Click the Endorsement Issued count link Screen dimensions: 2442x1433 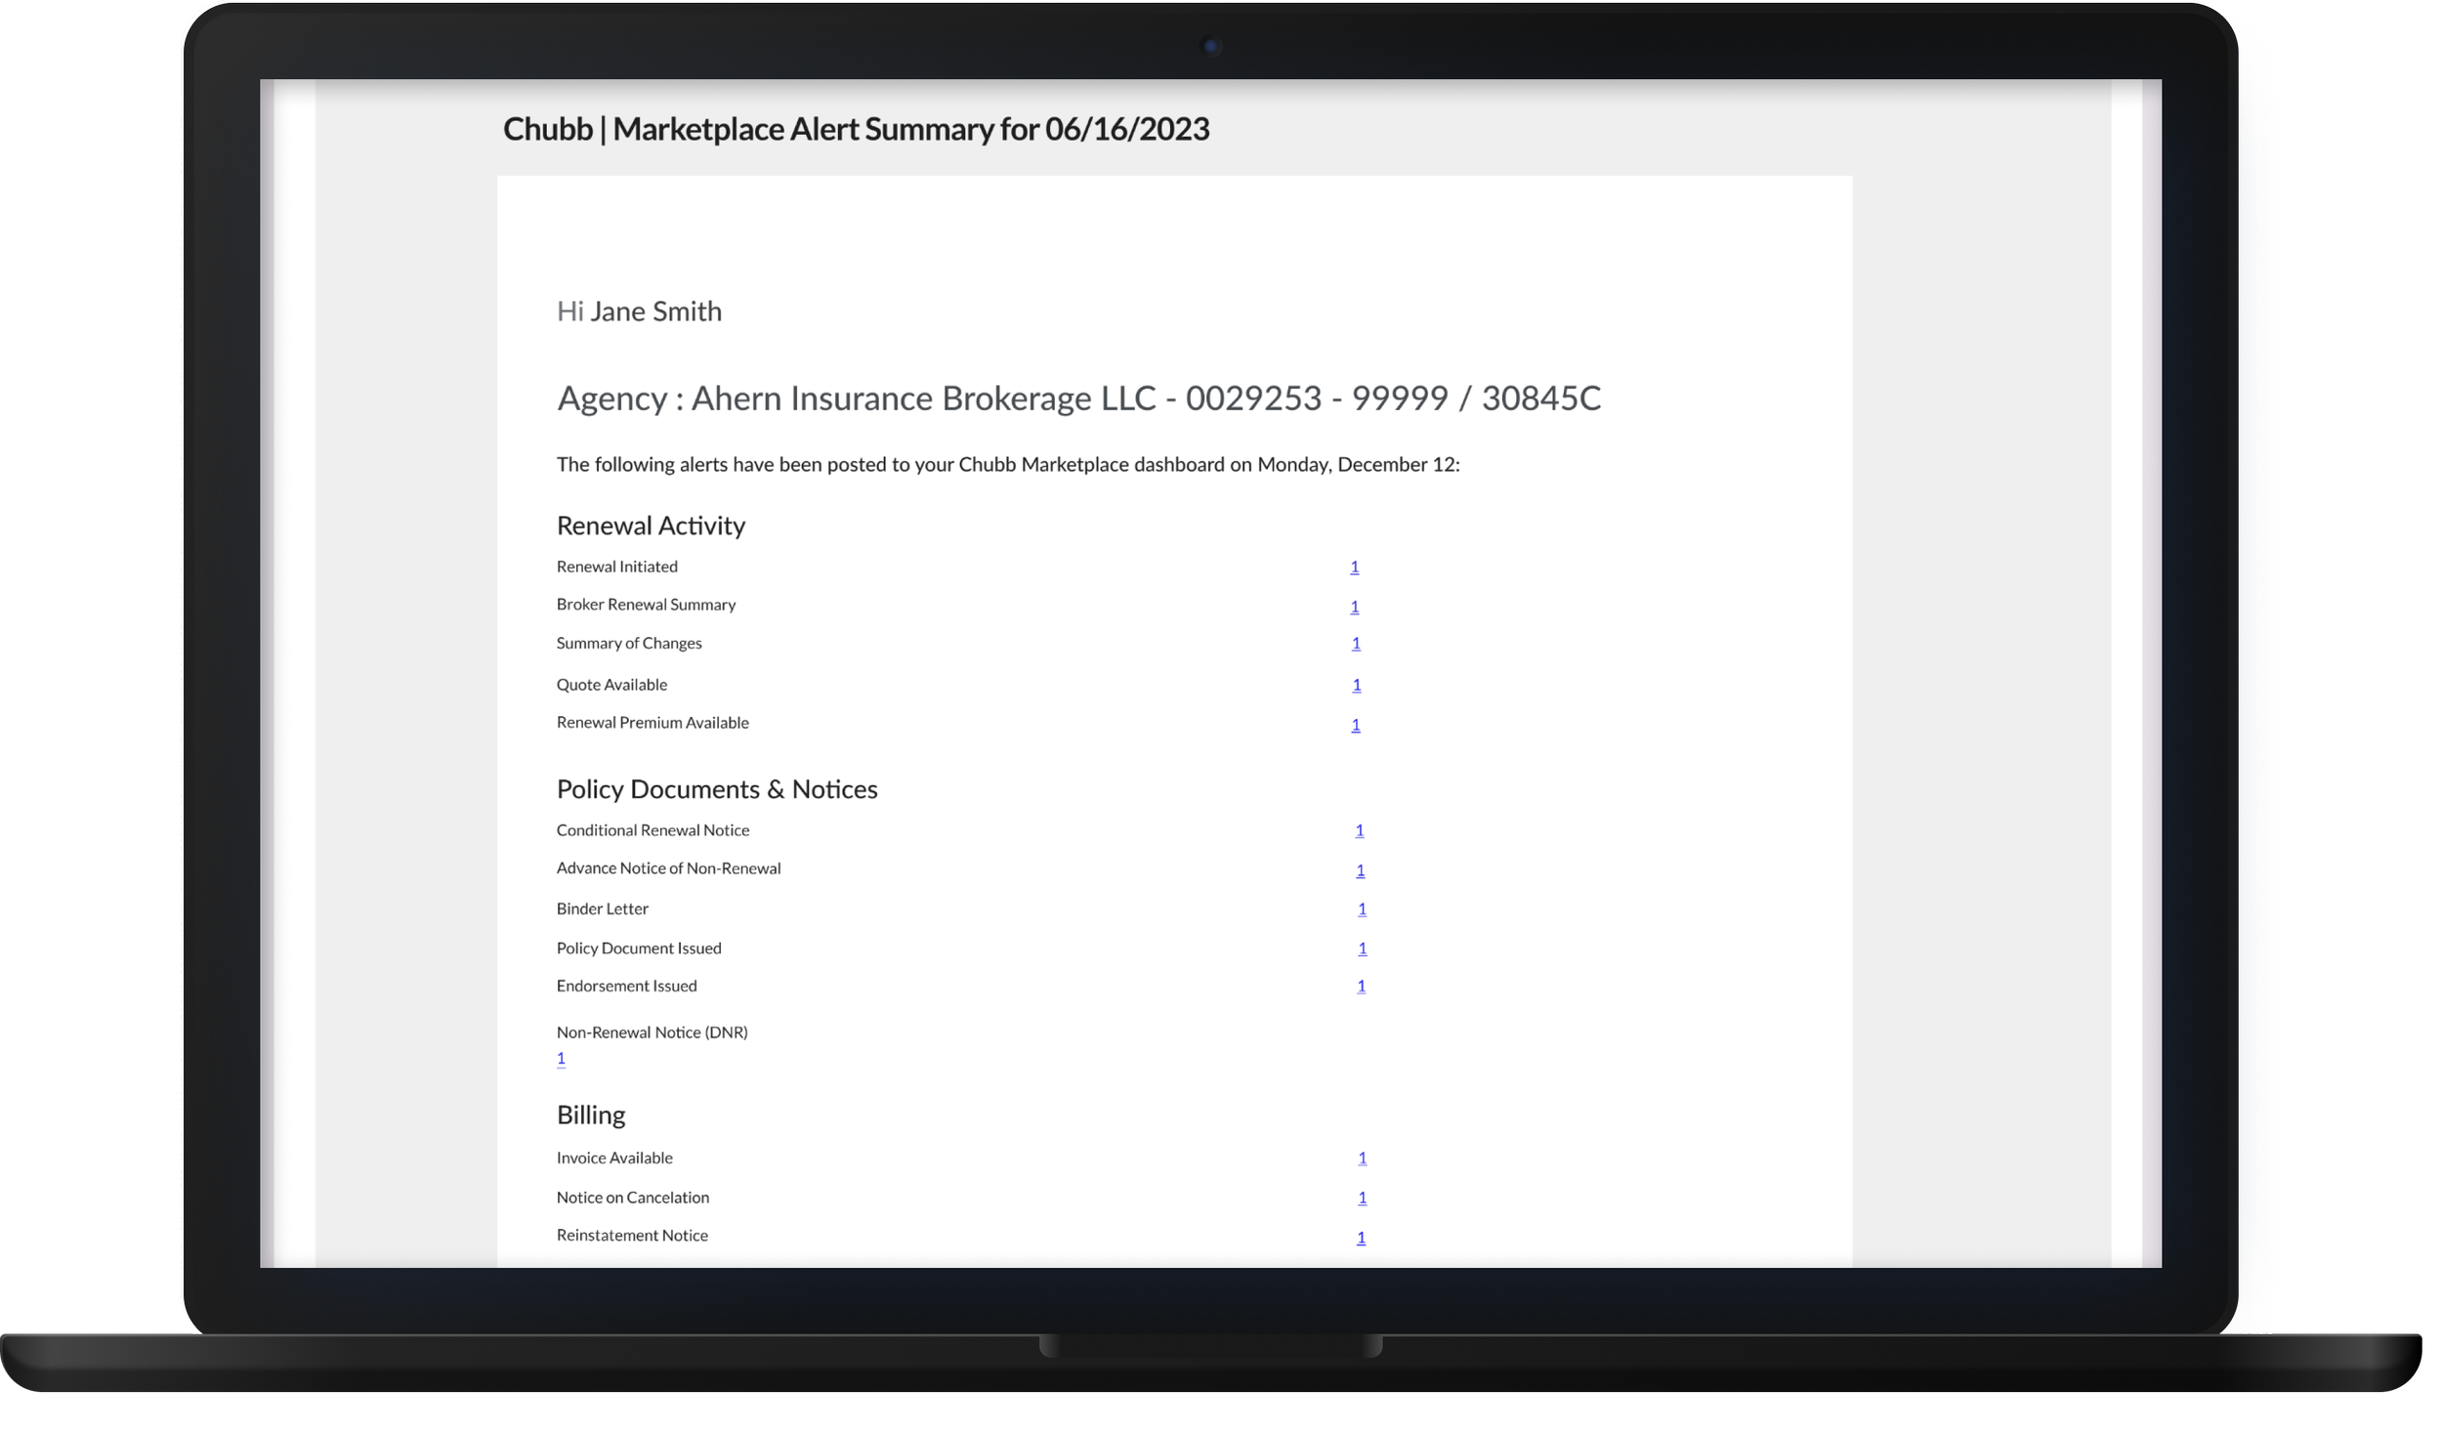coord(1361,987)
